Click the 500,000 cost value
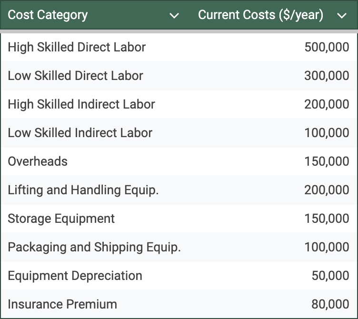 point(327,47)
